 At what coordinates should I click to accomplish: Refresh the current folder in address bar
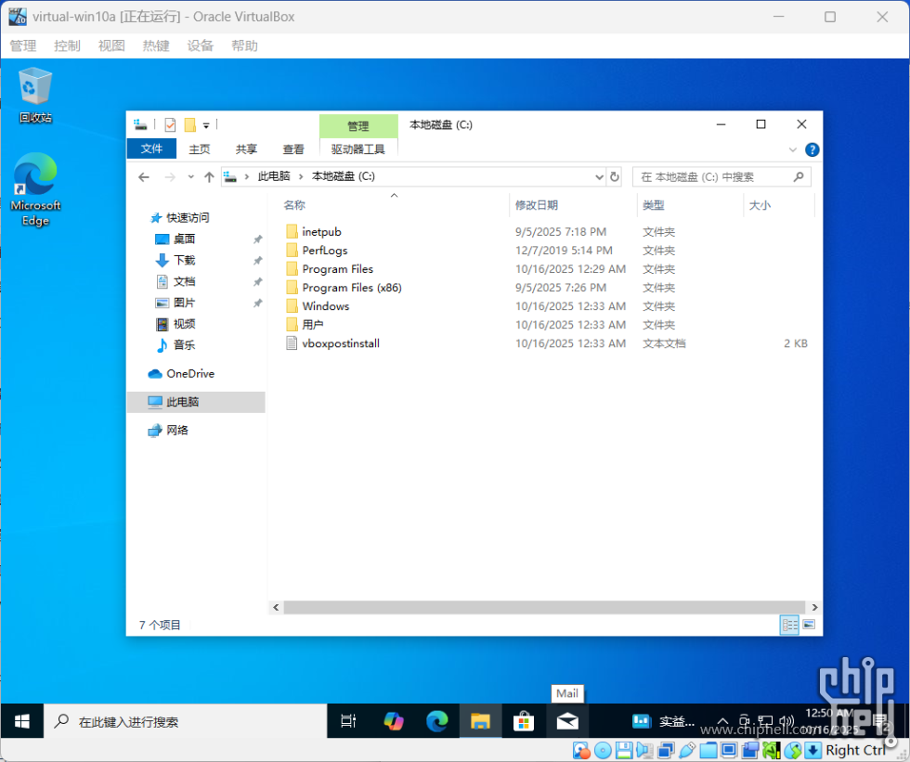(x=615, y=176)
